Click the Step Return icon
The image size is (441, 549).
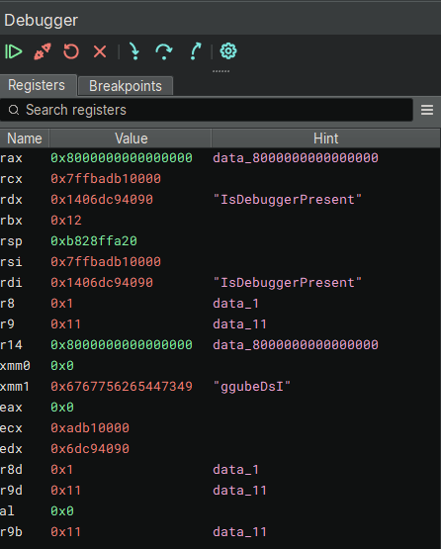pos(196,51)
